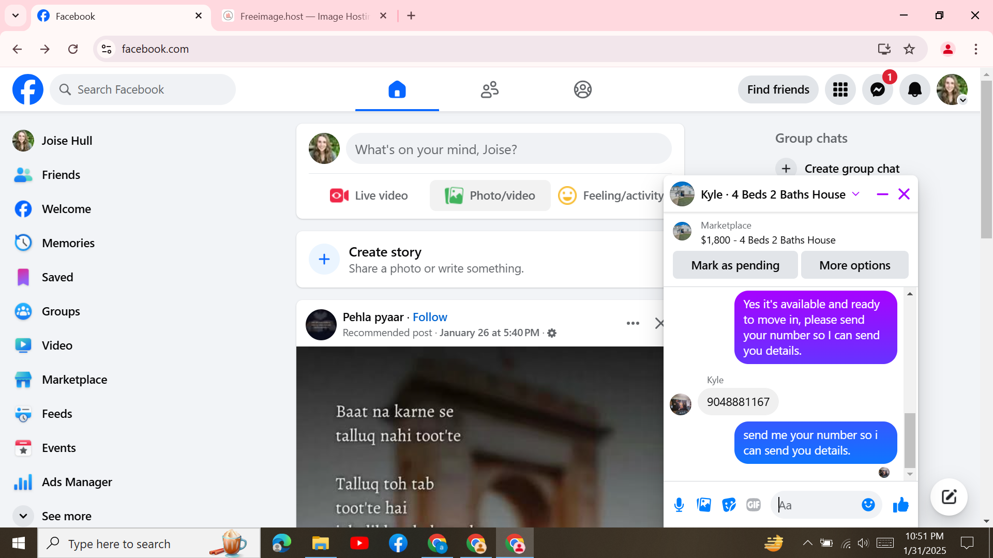Record a voice clip in chat
Screen dimensions: 993x558
679,505
